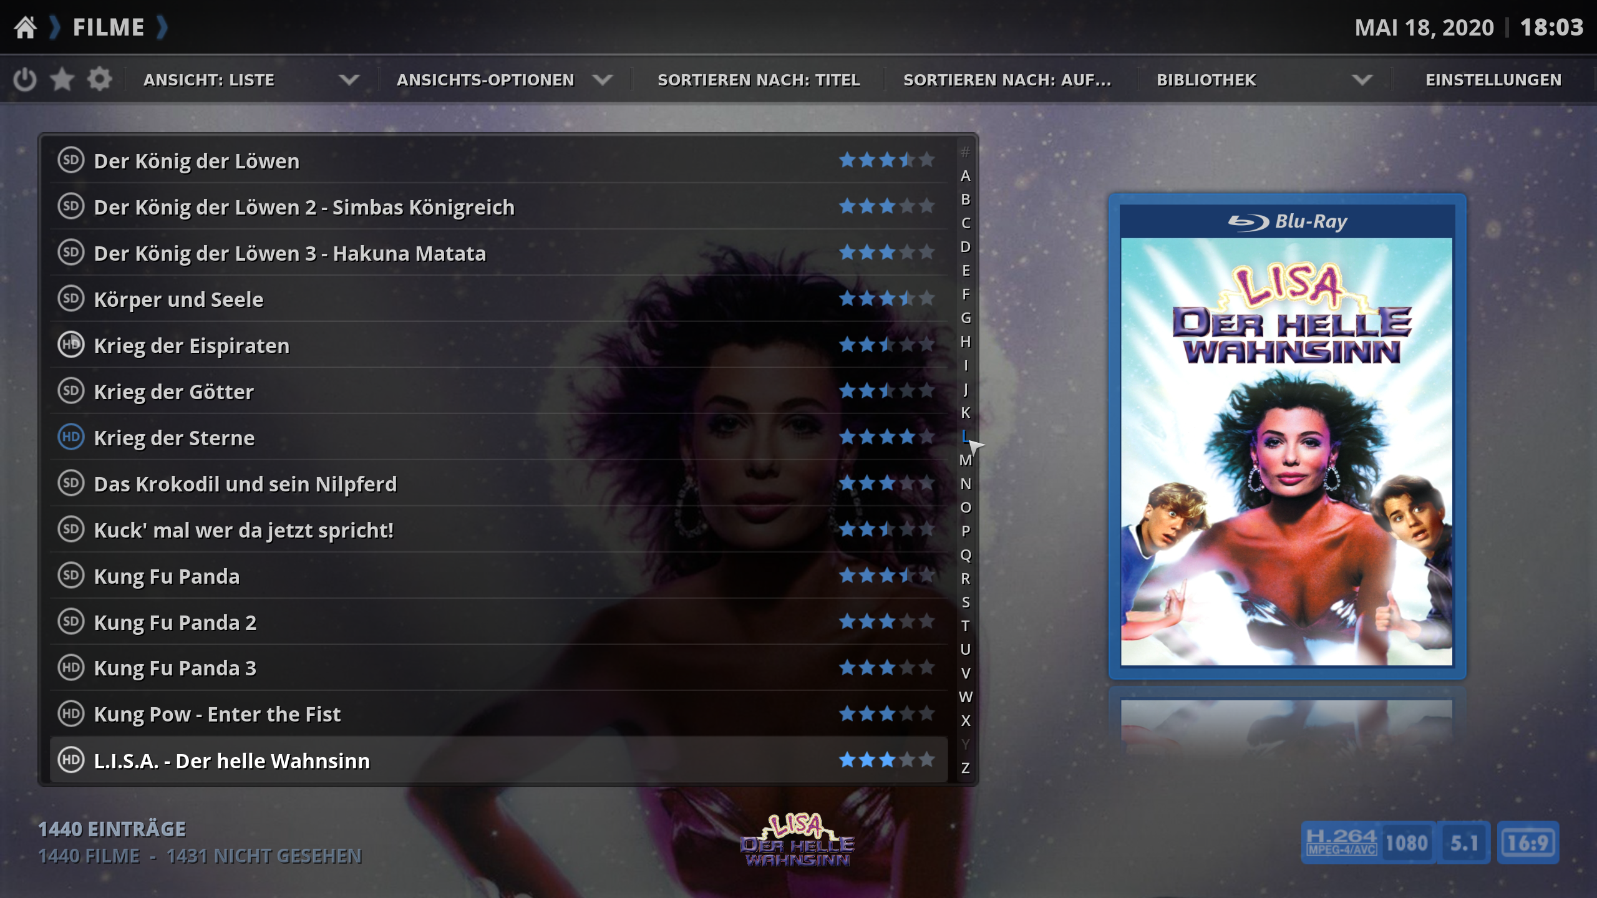1597x898 pixels.
Task: Click the 5.1 audio channels flag
Action: pyautogui.click(x=1464, y=843)
